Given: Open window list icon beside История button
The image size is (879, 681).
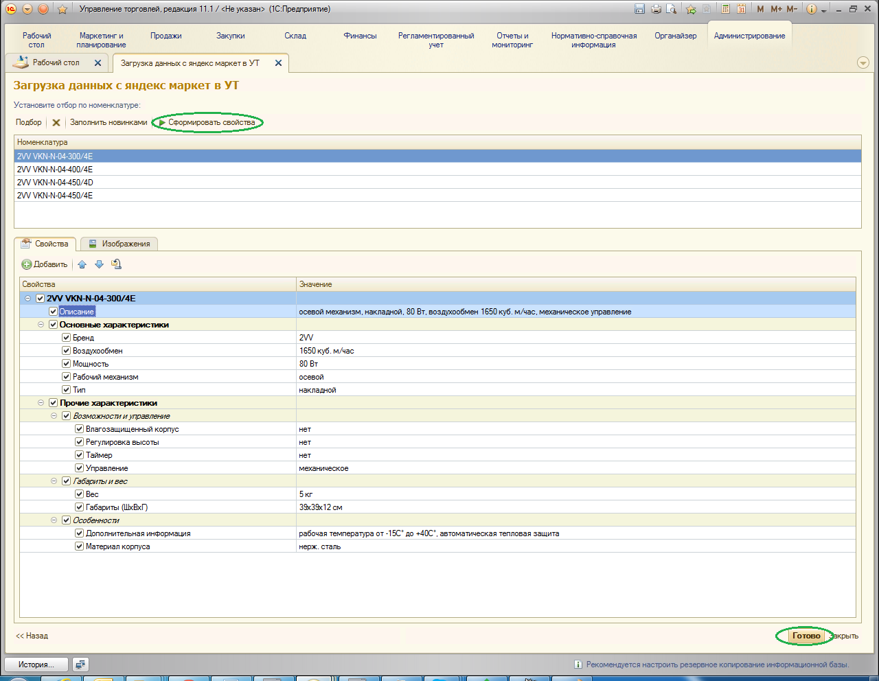Looking at the screenshot, I should click(80, 665).
